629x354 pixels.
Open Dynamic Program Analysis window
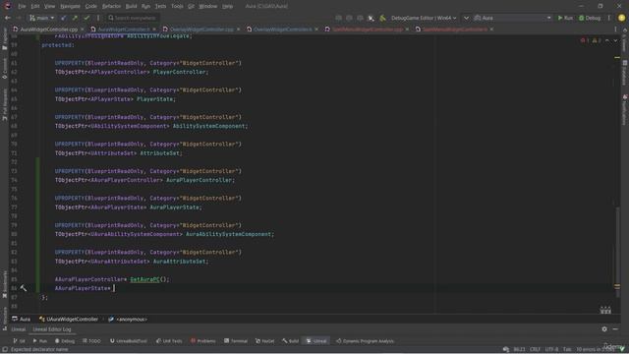pos(365,341)
